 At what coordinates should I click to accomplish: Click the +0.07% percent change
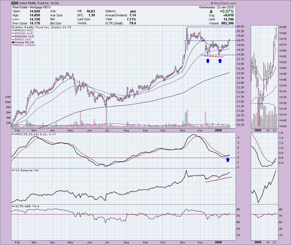[227, 11]
